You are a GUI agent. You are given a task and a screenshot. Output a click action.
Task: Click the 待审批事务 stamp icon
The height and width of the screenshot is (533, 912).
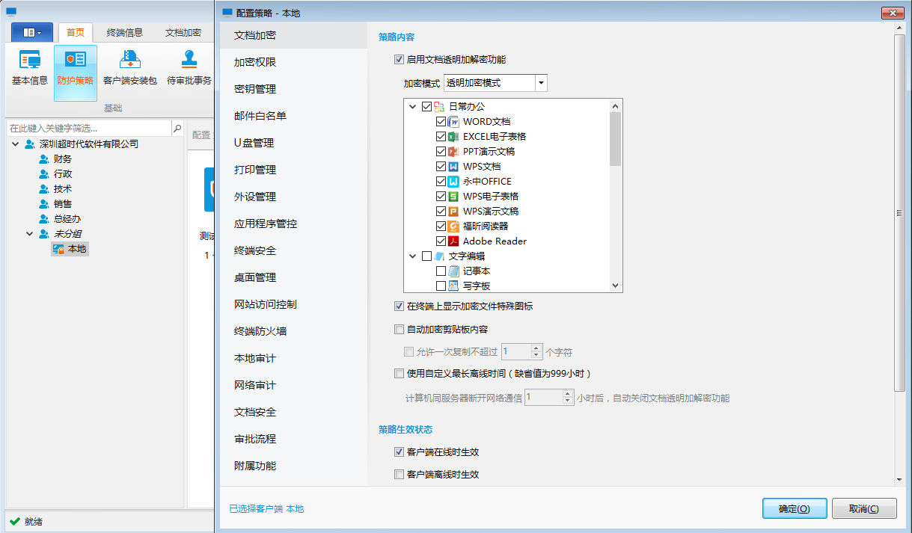pyautogui.click(x=189, y=60)
